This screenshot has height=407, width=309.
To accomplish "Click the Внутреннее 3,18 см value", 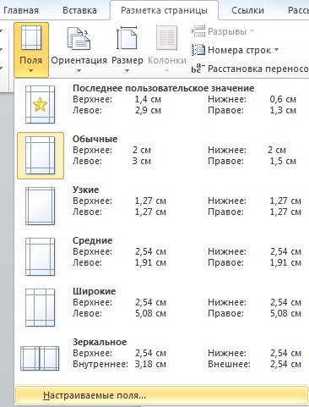I will pos(150,364).
